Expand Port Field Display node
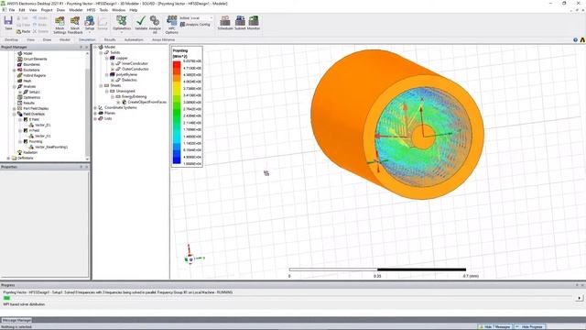 pos(15,108)
